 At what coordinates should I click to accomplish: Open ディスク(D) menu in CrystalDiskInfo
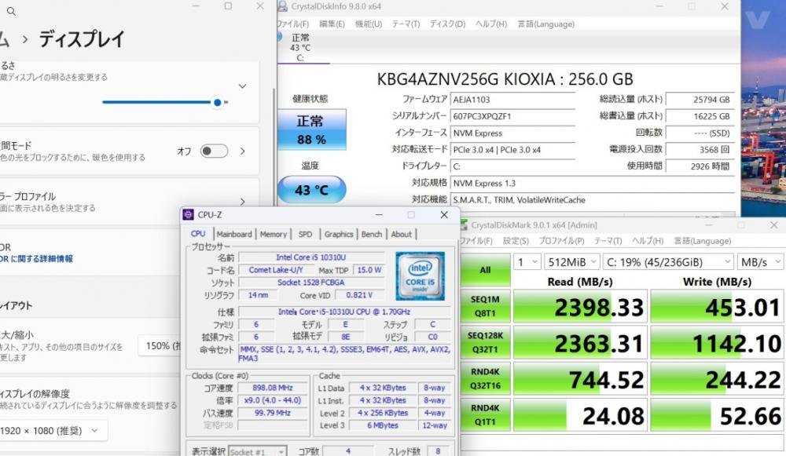pyautogui.click(x=448, y=24)
